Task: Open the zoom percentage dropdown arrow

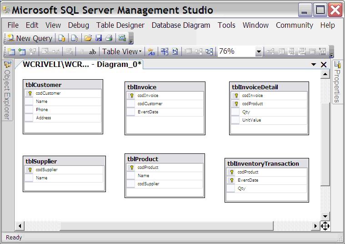Action: 259,52
